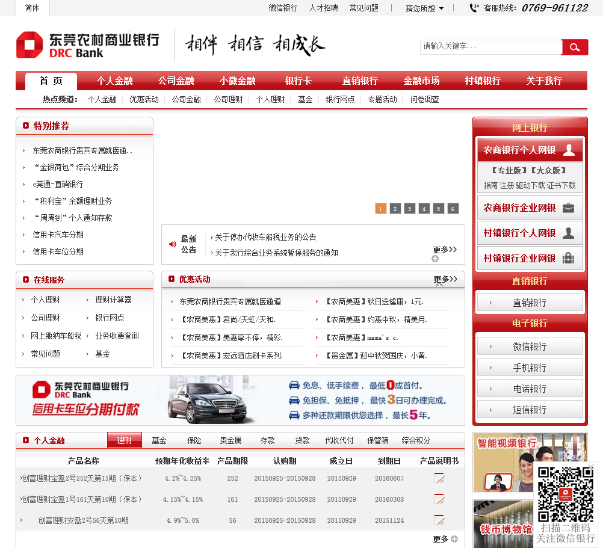603x548 pixels.
Task: Go to banner slide 4
Action: (x=424, y=209)
